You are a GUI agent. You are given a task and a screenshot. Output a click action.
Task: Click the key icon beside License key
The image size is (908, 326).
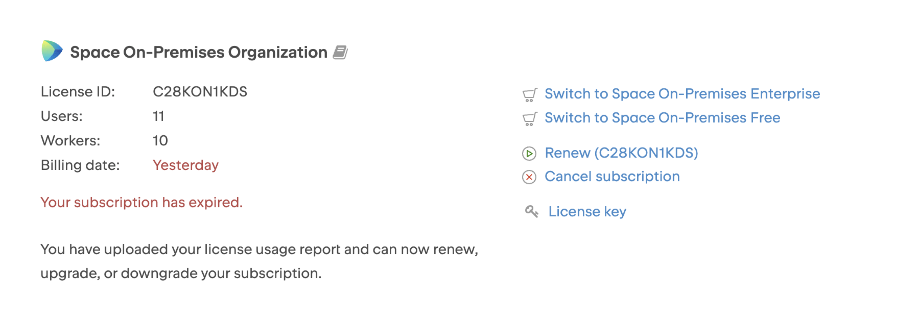(531, 211)
